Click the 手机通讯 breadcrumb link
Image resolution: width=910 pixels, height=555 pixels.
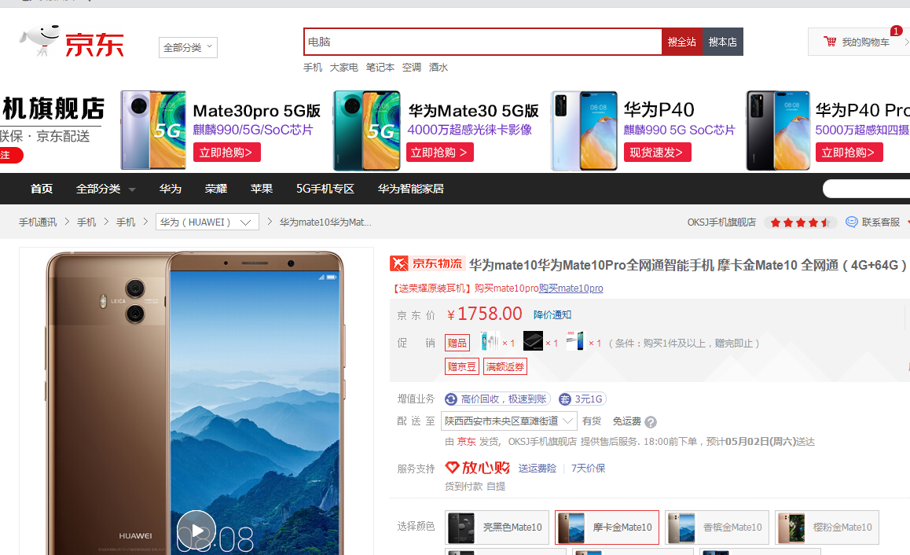click(x=38, y=222)
